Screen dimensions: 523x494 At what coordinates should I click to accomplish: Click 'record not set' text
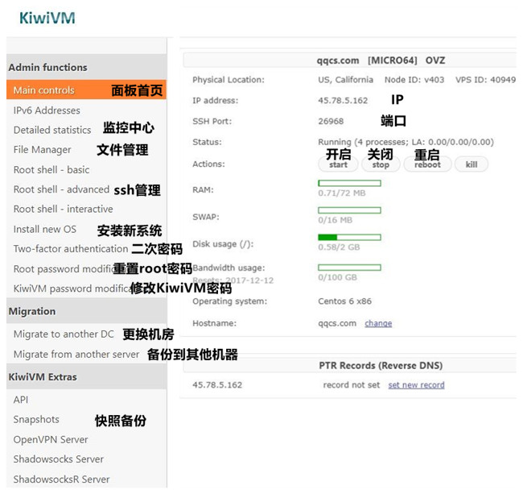(x=352, y=385)
